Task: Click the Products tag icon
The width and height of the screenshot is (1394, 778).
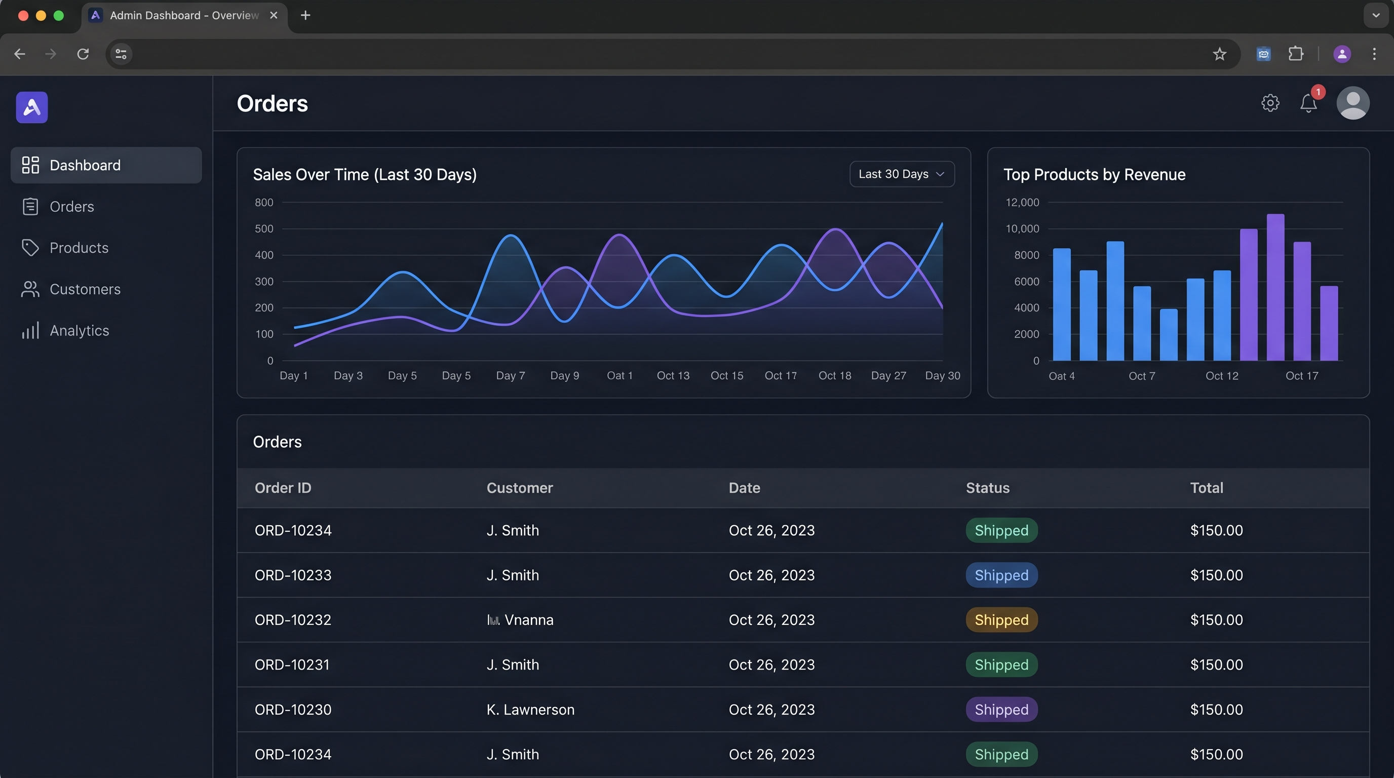Action: 30,248
